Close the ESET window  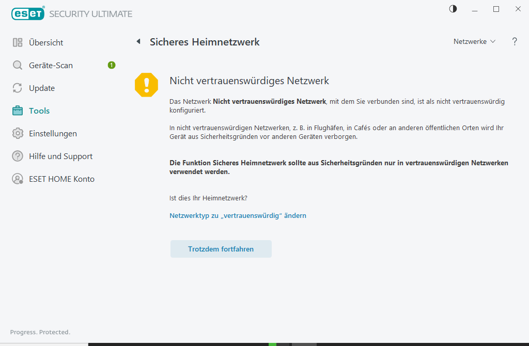pos(518,9)
